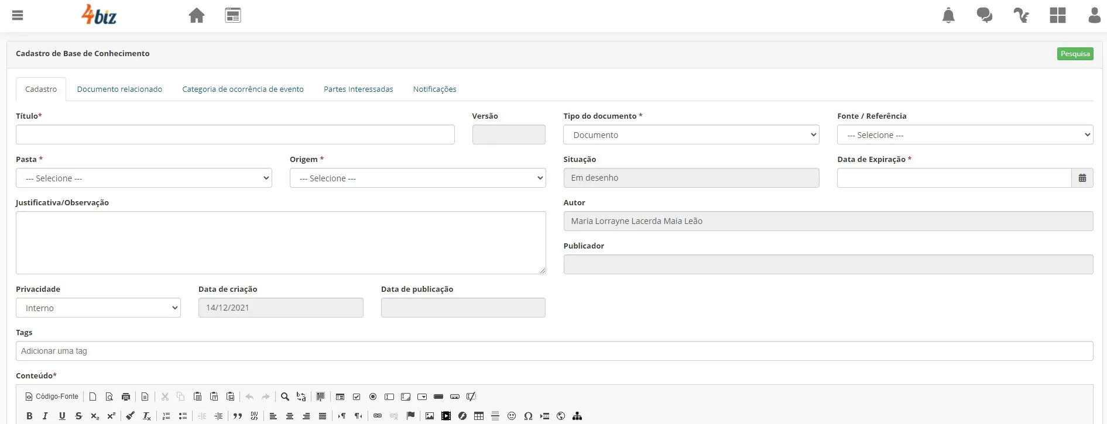Screen dimensions: 1107x424
Task: Open the expiration date calendar picker
Action: point(1082,178)
